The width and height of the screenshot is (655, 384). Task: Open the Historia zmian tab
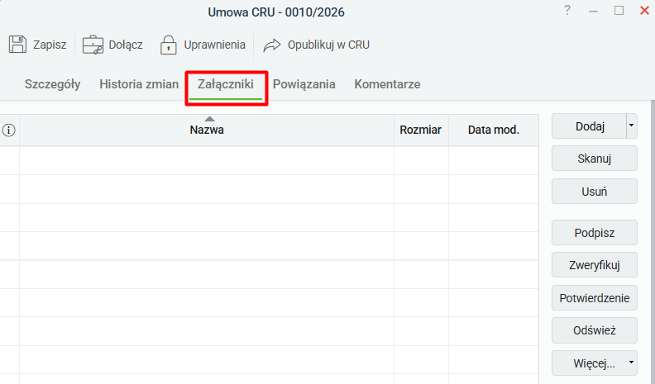pos(139,84)
